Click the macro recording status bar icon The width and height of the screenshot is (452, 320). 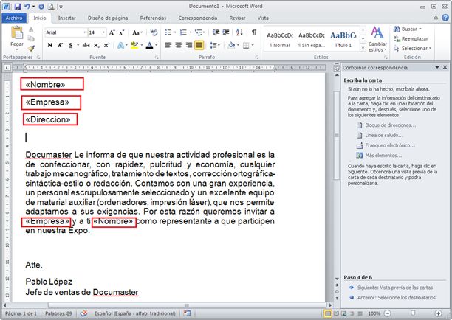(x=187, y=313)
